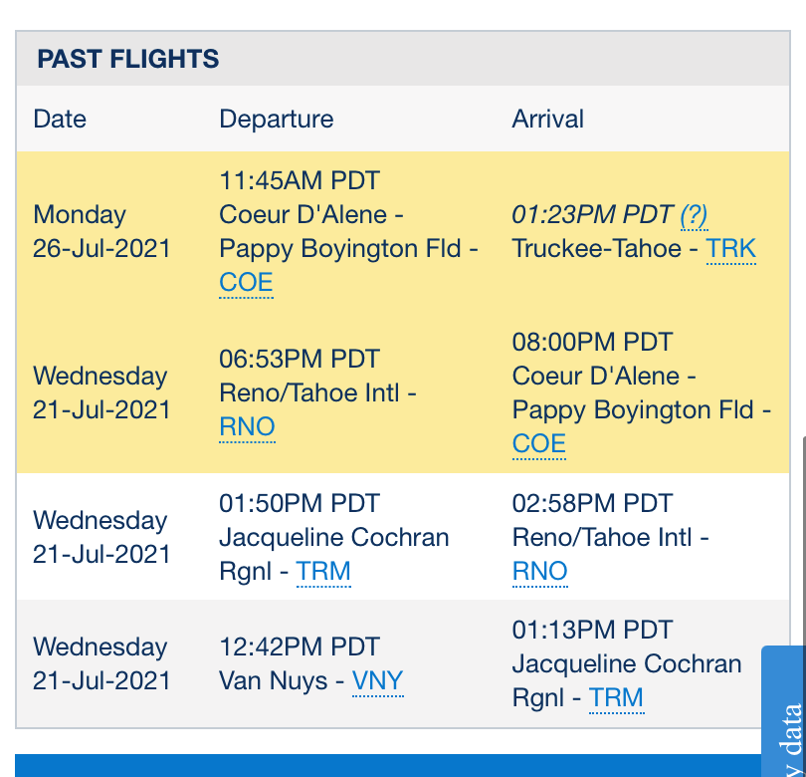Image resolution: width=806 pixels, height=777 pixels.
Task: Open TRM link under 01:13PM arrival
Action: 616,698
